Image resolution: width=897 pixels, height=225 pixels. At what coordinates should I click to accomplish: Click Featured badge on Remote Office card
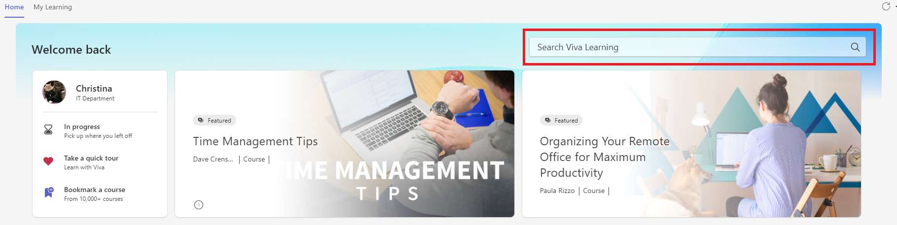pyautogui.click(x=561, y=120)
